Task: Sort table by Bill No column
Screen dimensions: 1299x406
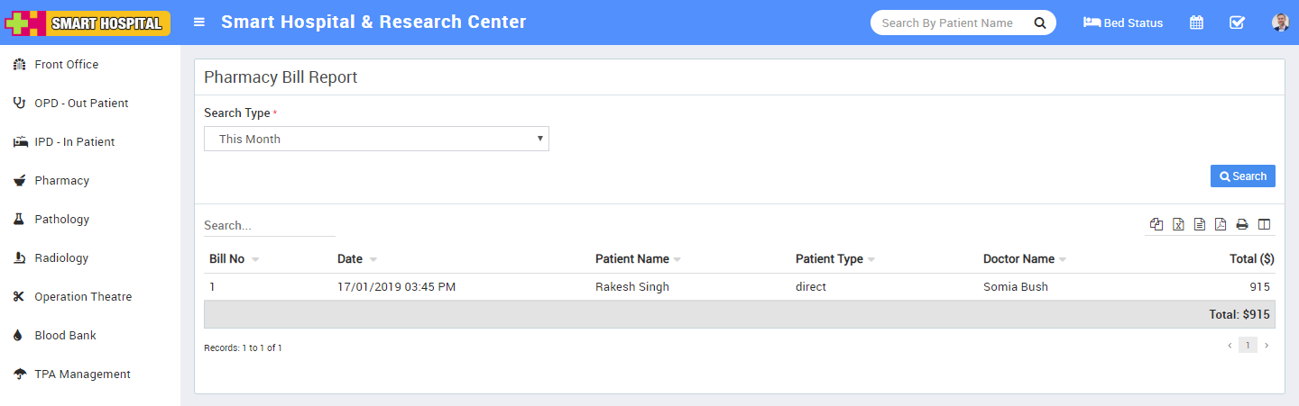Action: pyautogui.click(x=227, y=259)
